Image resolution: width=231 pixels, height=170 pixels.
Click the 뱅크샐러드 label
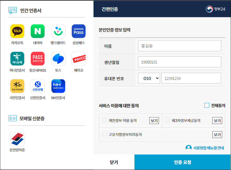pos(58,43)
